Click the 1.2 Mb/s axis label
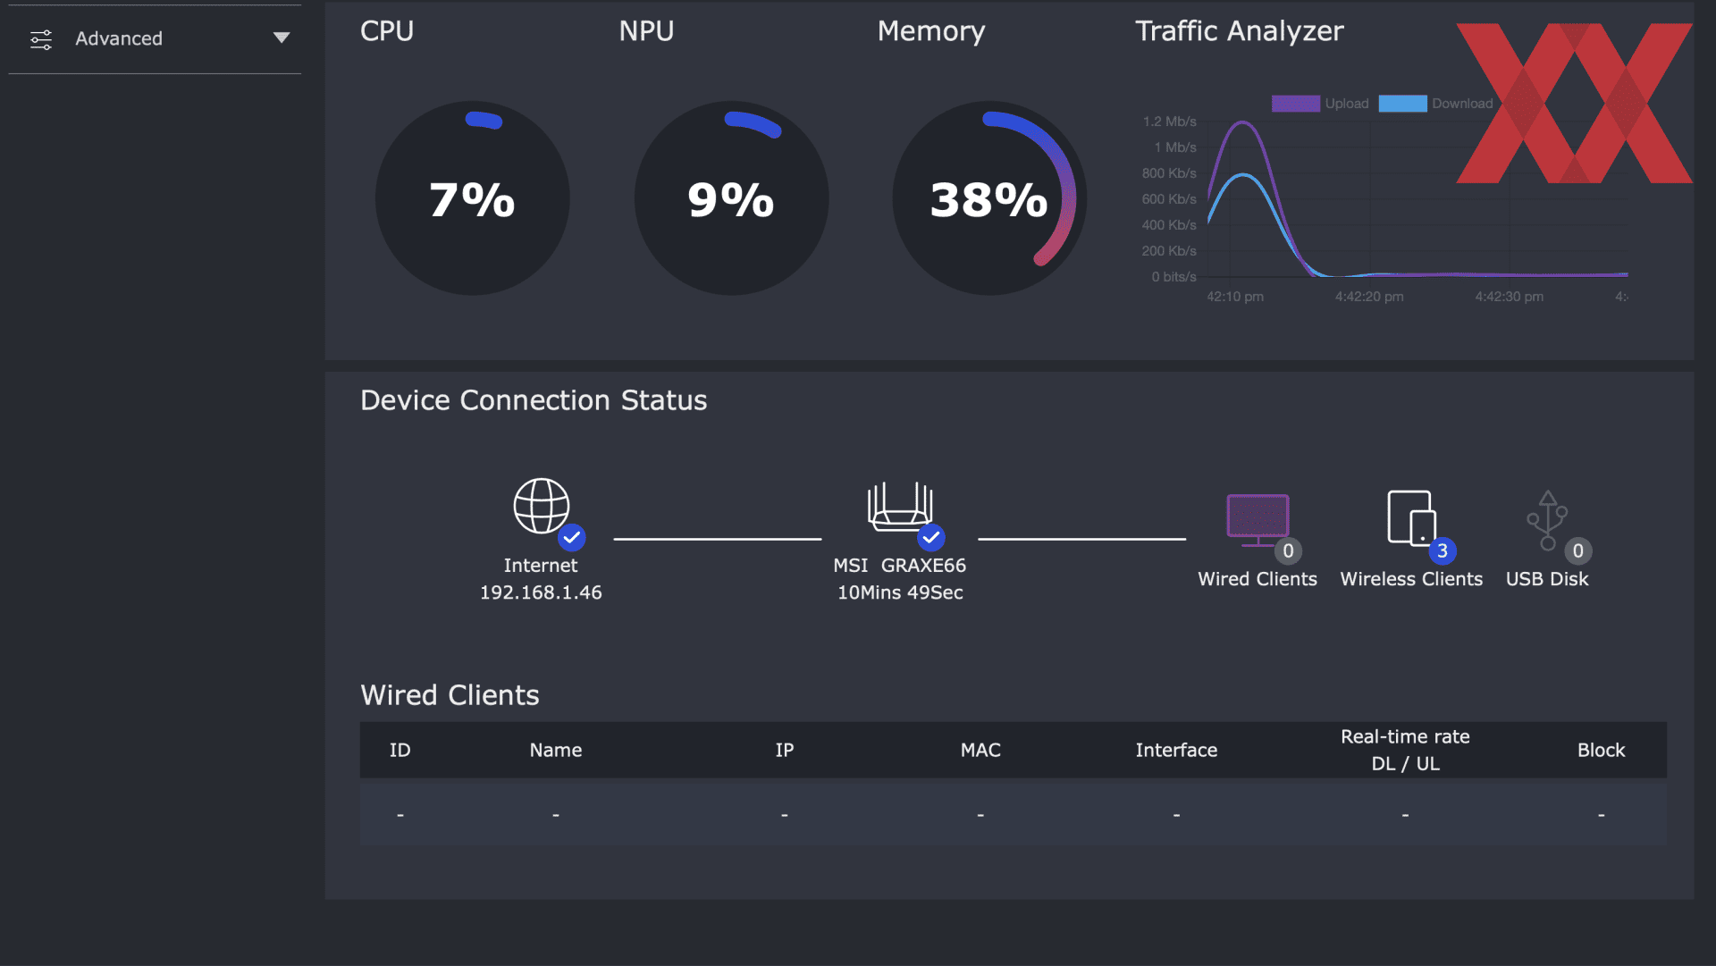 (1169, 122)
